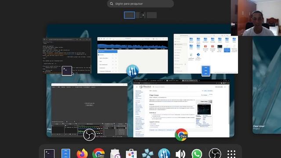The image size is (281, 158).
Task: Activate the OBS Studio window preview
Action: click(89, 110)
